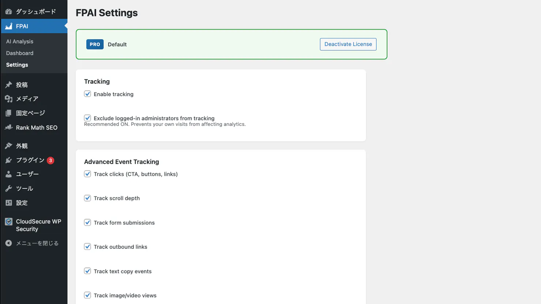This screenshot has width=541, height=304.
Task: Click the Rank Math SEO icon
Action: pyautogui.click(x=8, y=127)
